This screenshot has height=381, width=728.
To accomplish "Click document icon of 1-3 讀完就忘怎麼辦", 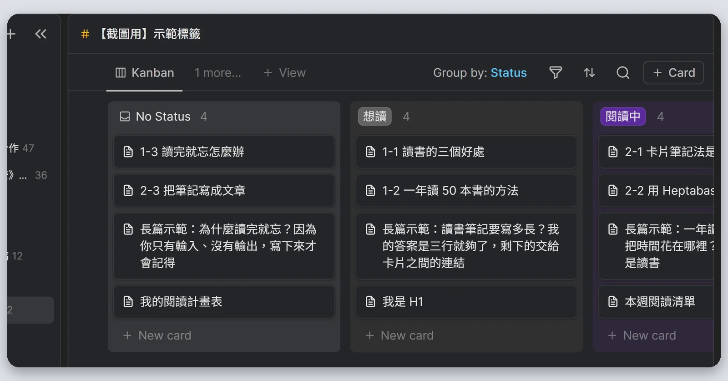I will point(128,152).
